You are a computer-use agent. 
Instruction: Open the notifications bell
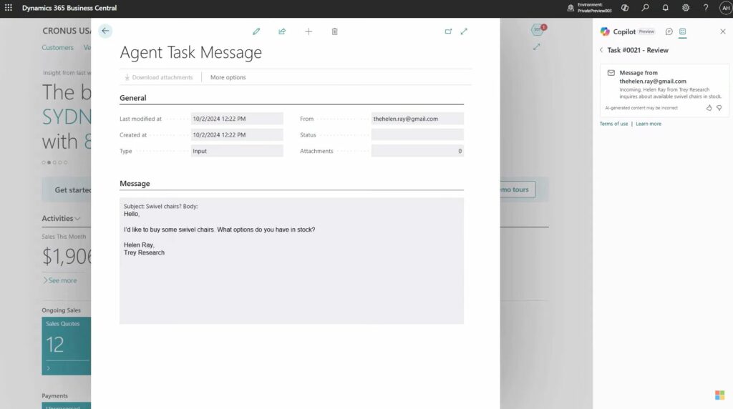click(x=665, y=8)
